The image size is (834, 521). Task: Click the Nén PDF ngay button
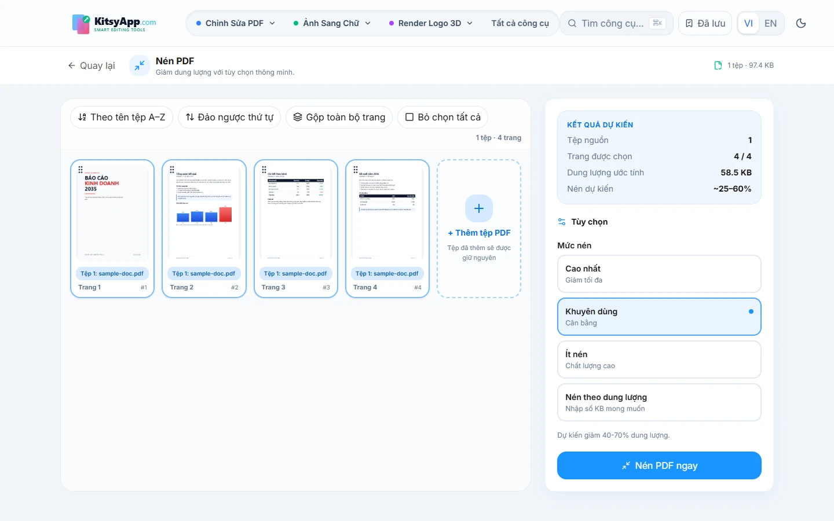[x=659, y=465]
